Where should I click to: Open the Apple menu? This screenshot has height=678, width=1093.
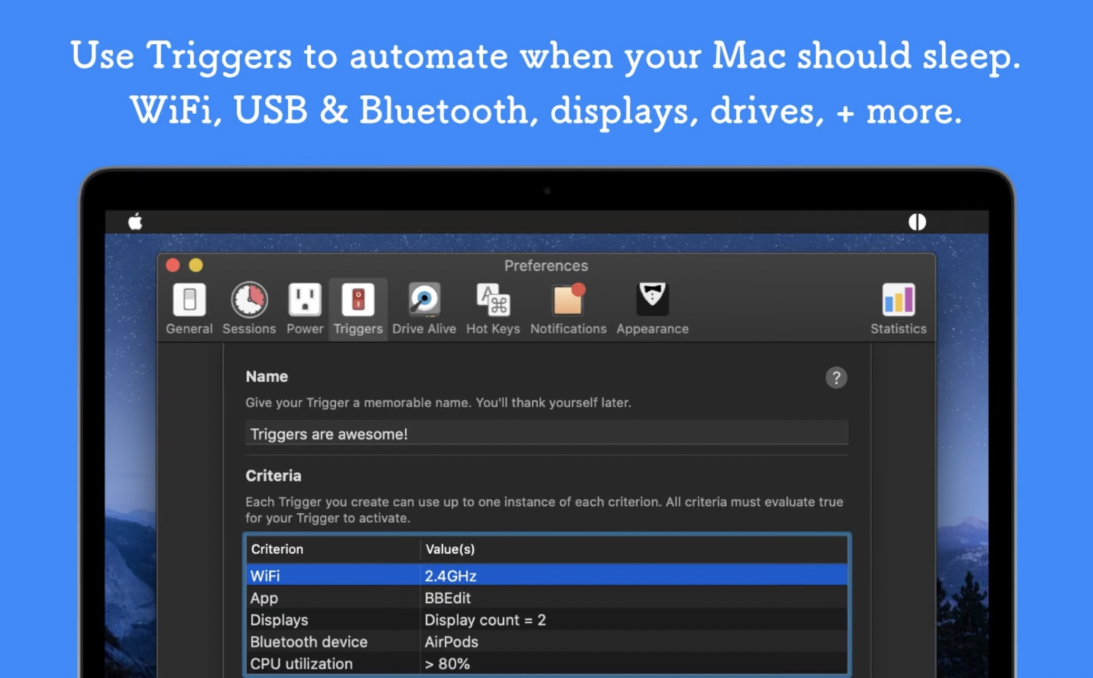pyautogui.click(x=135, y=222)
